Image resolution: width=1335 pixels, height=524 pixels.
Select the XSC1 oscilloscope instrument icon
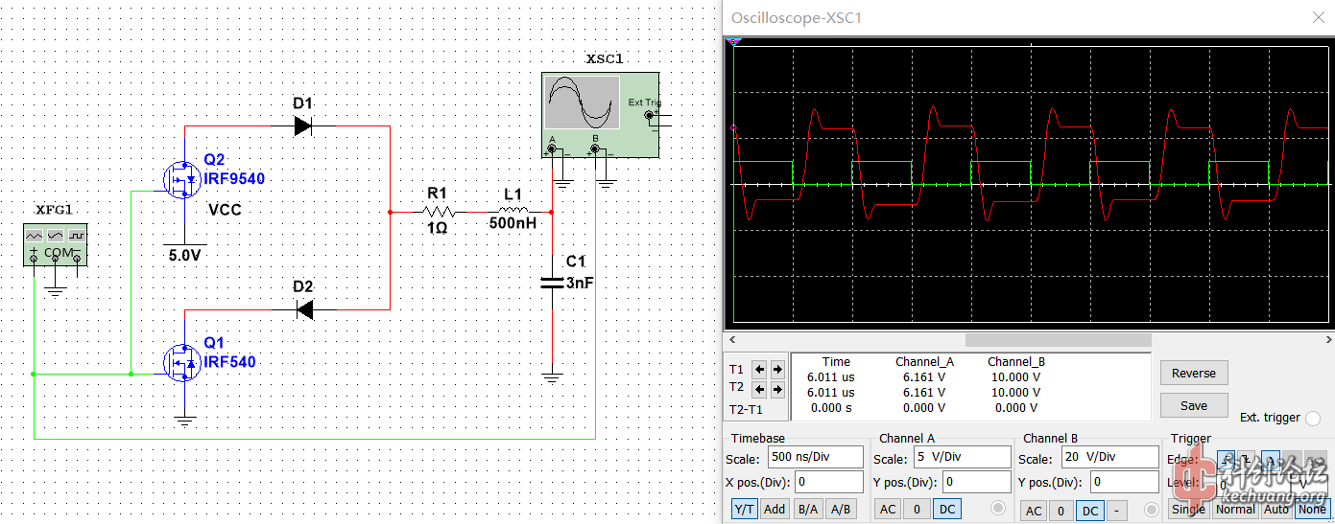coord(601,115)
